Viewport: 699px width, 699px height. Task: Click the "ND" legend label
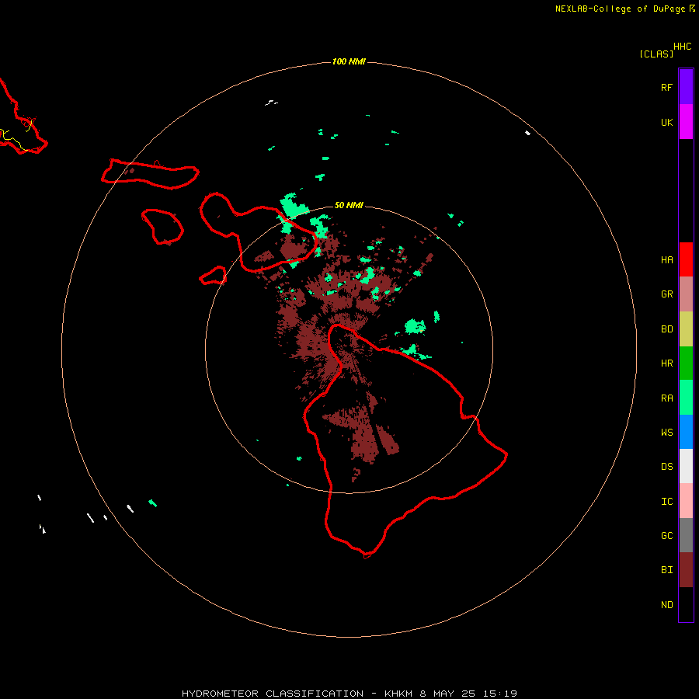click(666, 605)
